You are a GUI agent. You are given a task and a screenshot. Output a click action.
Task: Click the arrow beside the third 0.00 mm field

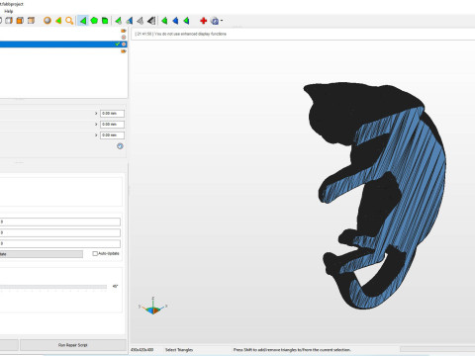96,135
